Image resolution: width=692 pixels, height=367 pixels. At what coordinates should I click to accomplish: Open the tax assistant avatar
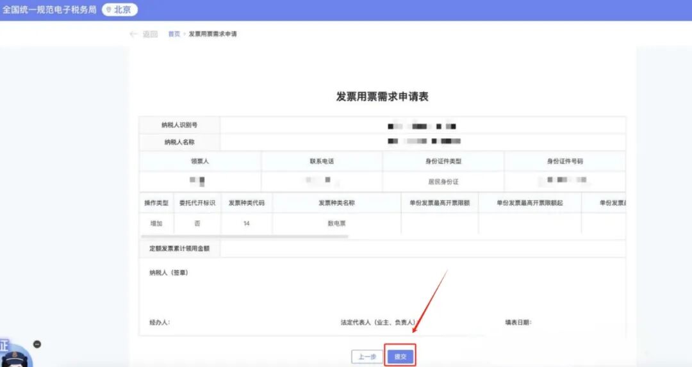click(13, 355)
